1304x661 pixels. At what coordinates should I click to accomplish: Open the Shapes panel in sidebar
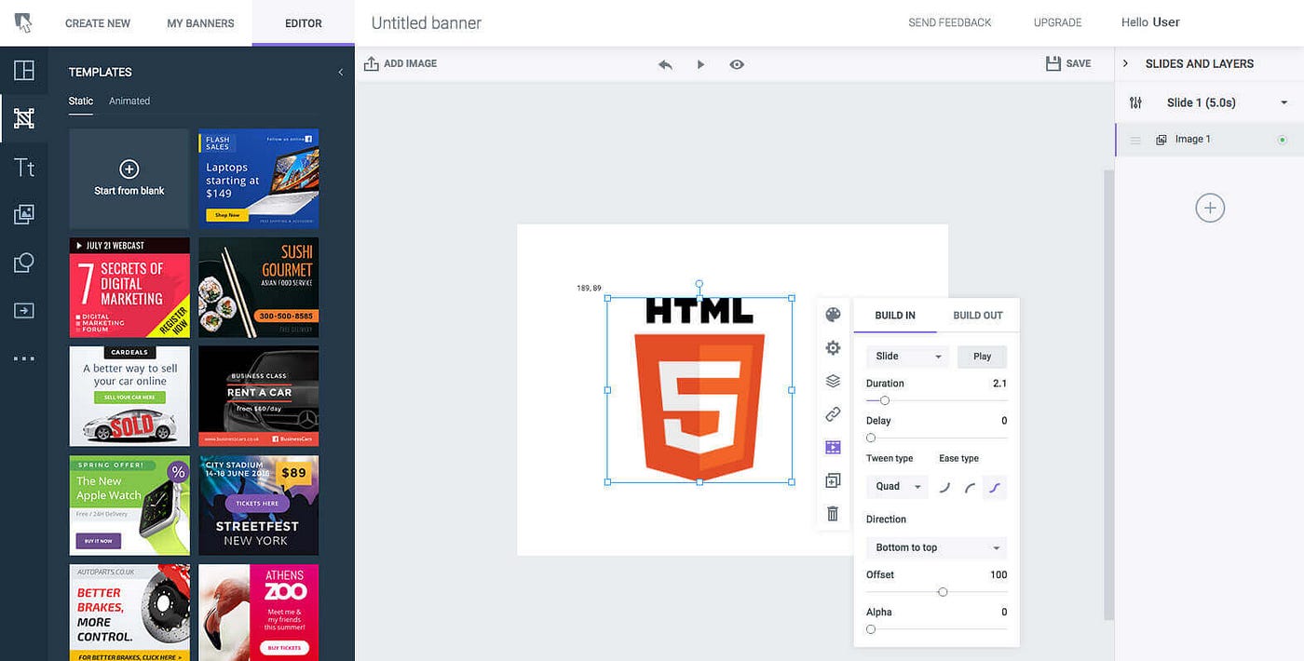click(23, 262)
